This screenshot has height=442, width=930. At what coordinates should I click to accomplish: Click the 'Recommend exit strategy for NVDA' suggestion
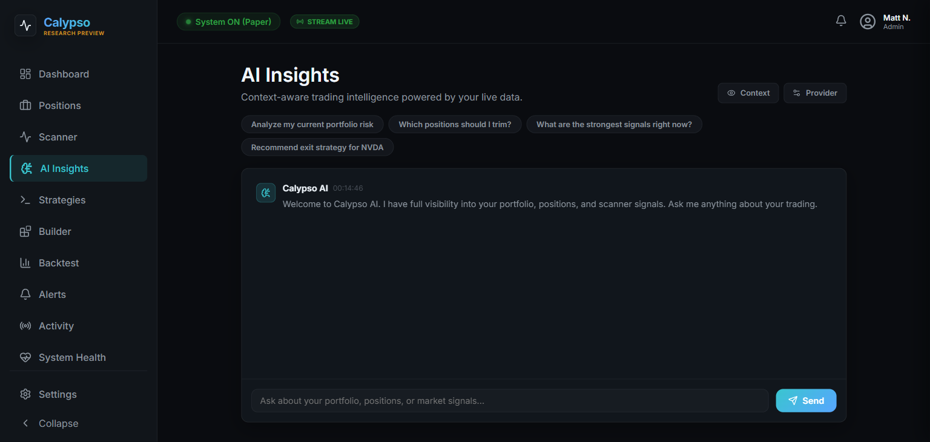[x=317, y=147]
